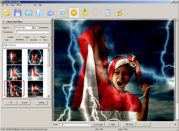Select the Illumination tab
This screenshot has height=131, width=179.
20,40
